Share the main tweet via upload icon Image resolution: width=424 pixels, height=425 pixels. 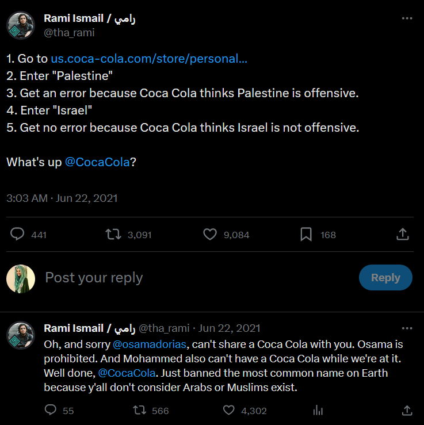pos(403,234)
